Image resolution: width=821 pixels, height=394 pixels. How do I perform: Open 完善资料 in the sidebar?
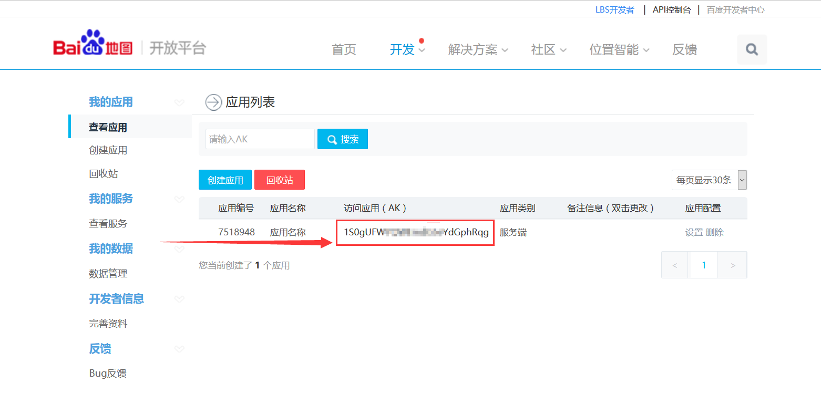coord(108,323)
